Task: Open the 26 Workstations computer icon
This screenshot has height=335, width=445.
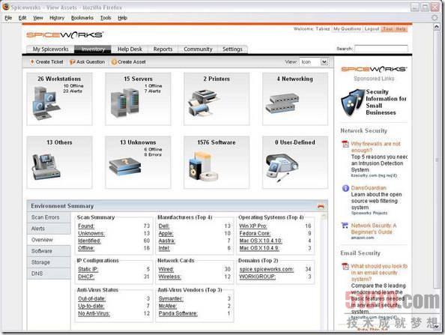Action: (x=46, y=103)
